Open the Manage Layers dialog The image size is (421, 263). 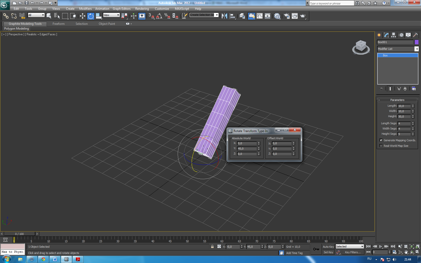[242, 16]
